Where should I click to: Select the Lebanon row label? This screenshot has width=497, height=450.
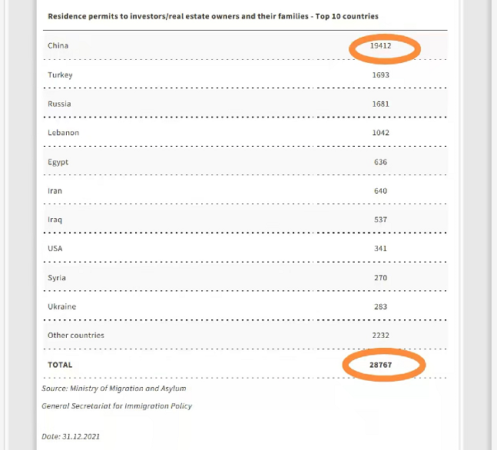click(64, 133)
